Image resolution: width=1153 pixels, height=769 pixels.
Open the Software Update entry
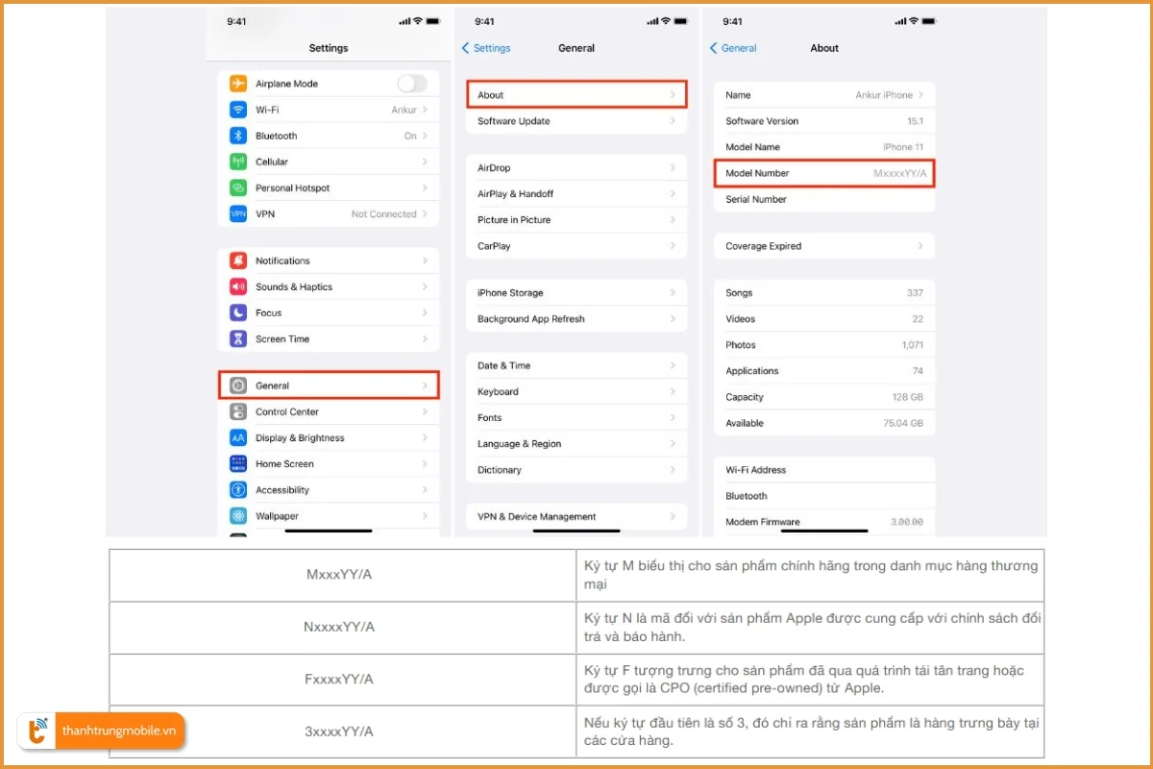coord(576,121)
